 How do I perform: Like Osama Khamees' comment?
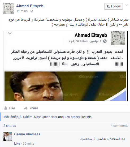pyautogui.click(x=17, y=144)
